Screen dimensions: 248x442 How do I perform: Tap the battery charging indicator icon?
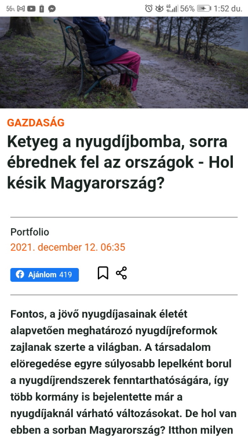pyautogui.click(x=204, y=8)
